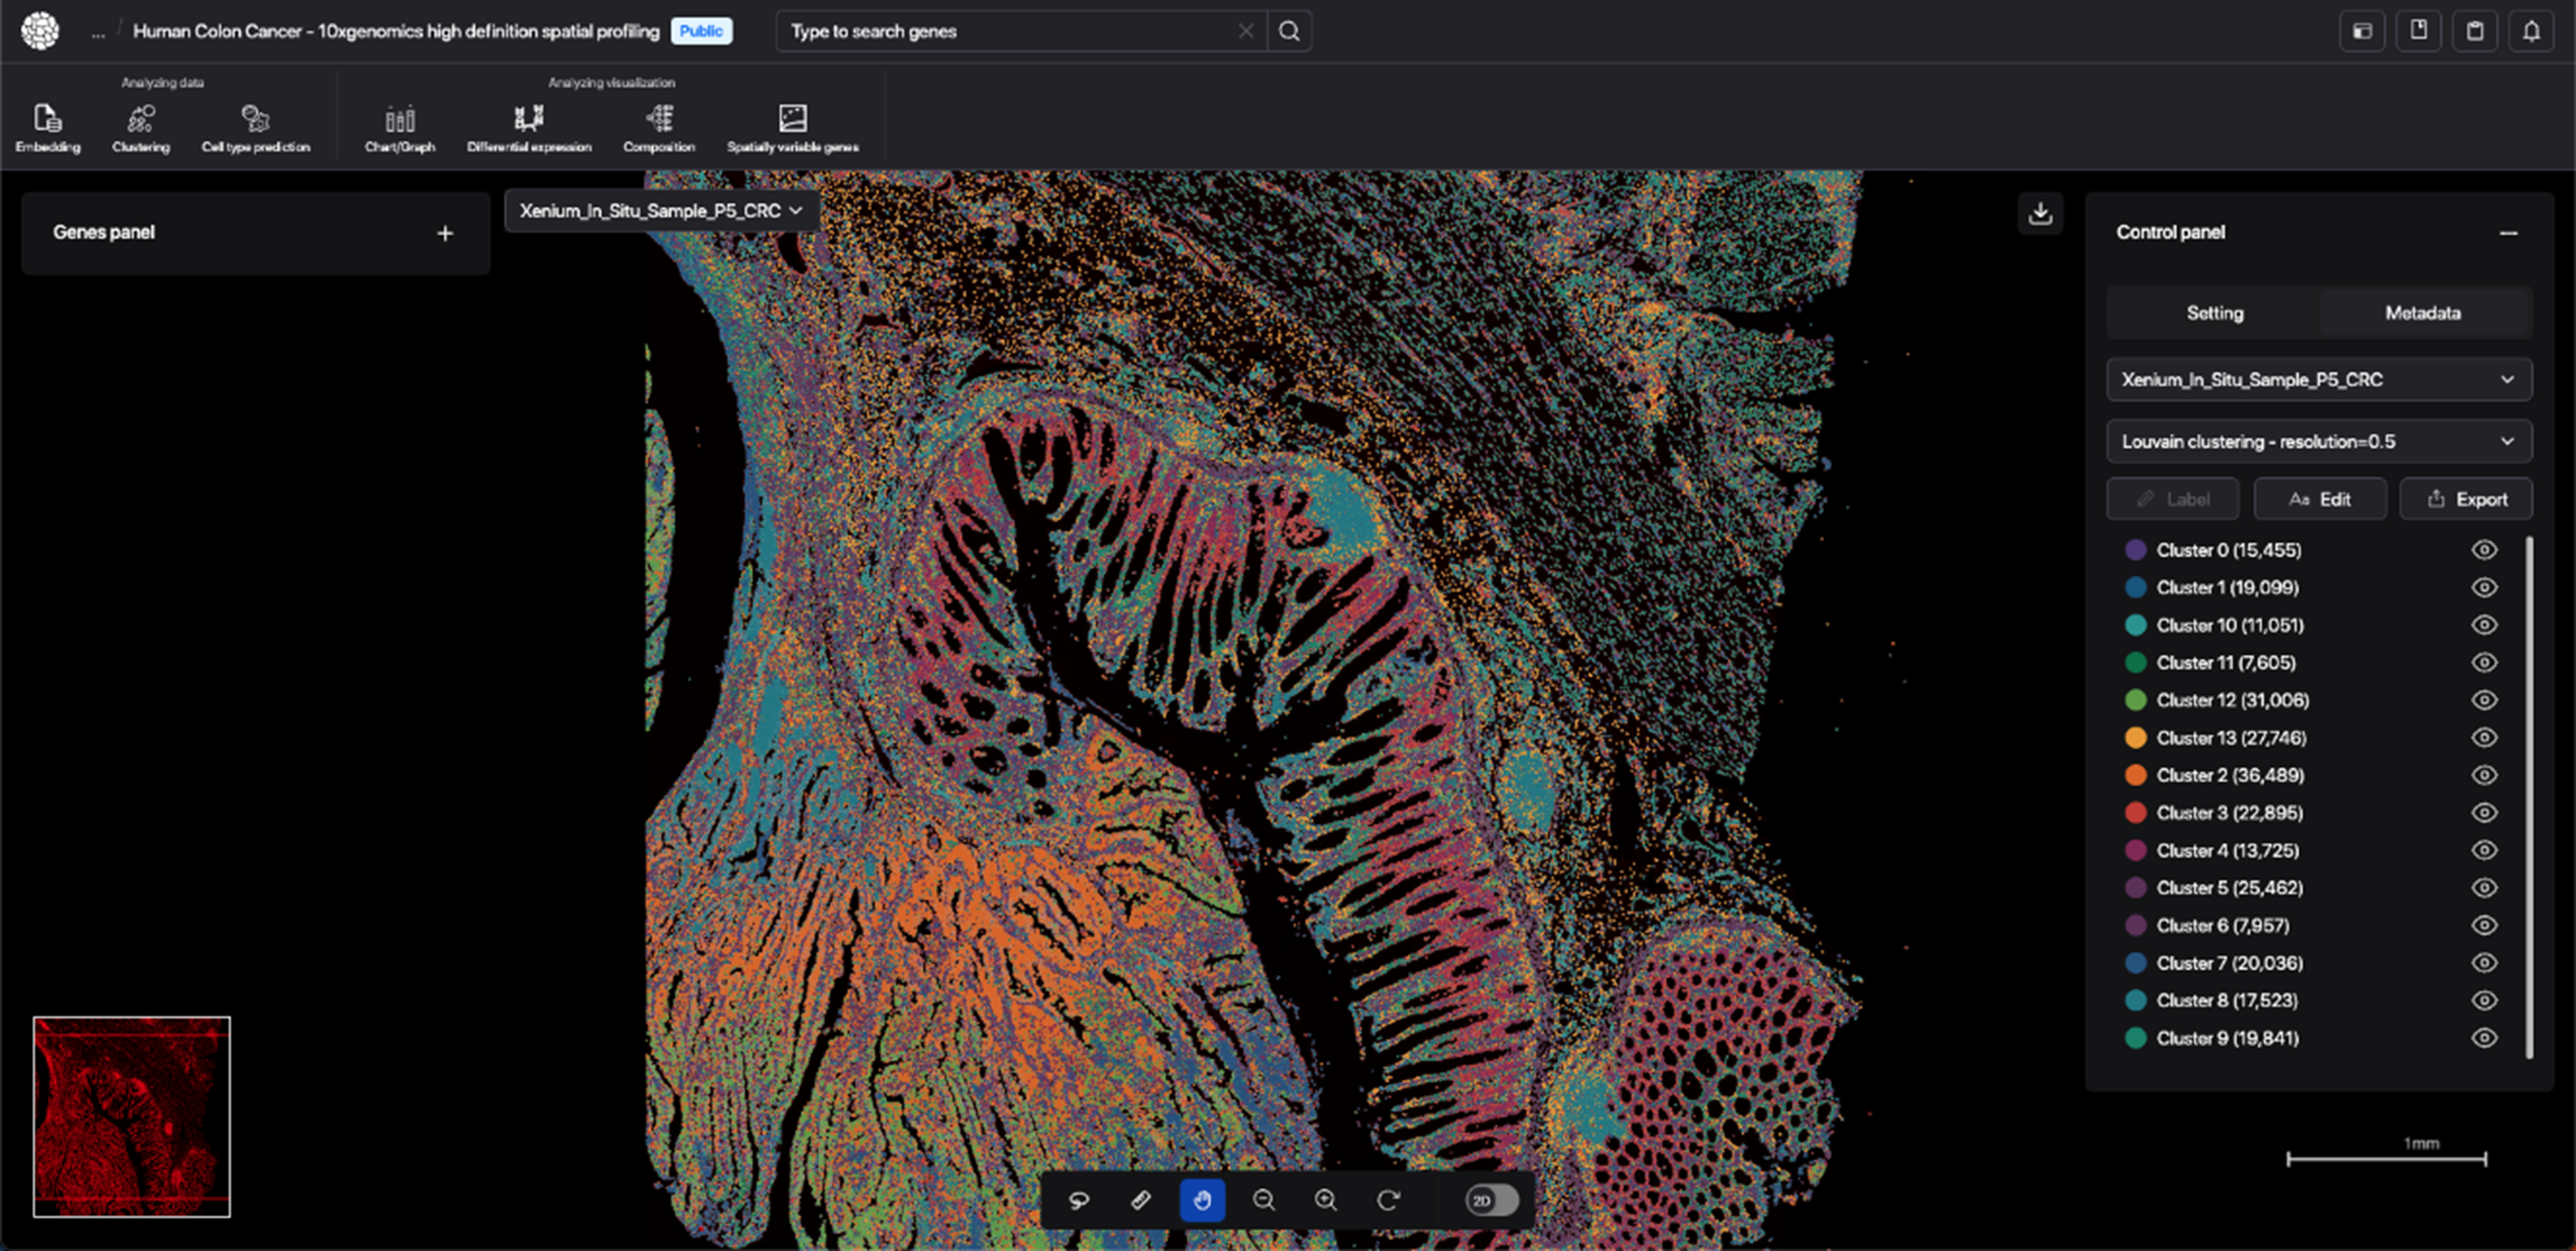Hide Cluster 3 visibility
Screen dimensions: 2576x1251
pyautogui.click(x=2484, y=812)
